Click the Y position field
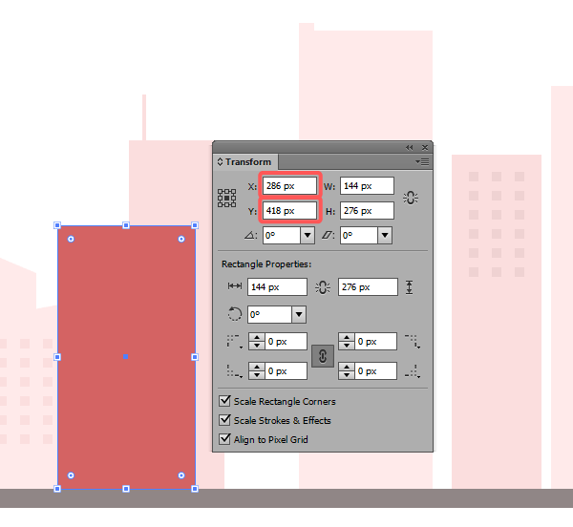The image size is (573, 527). pos(289,211)
